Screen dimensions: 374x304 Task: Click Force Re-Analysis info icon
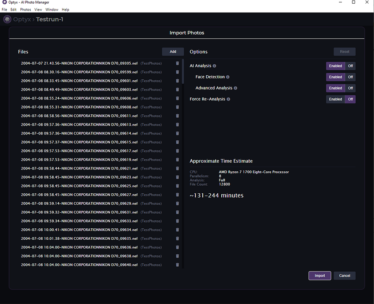click(228, 99)
